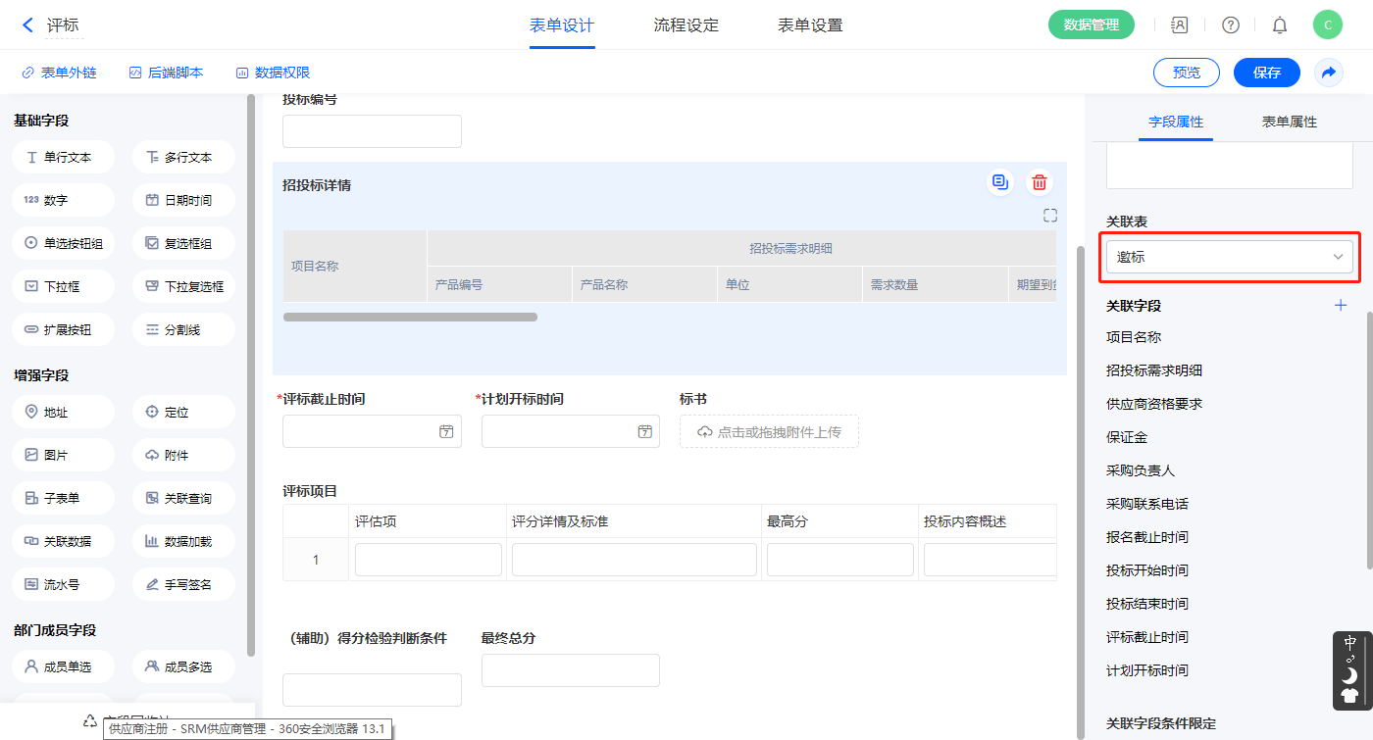This screenshot has height=740, width=1373.
Task: Click the 保存 button
Action: pyautogui.click(x=1266, y=73)
